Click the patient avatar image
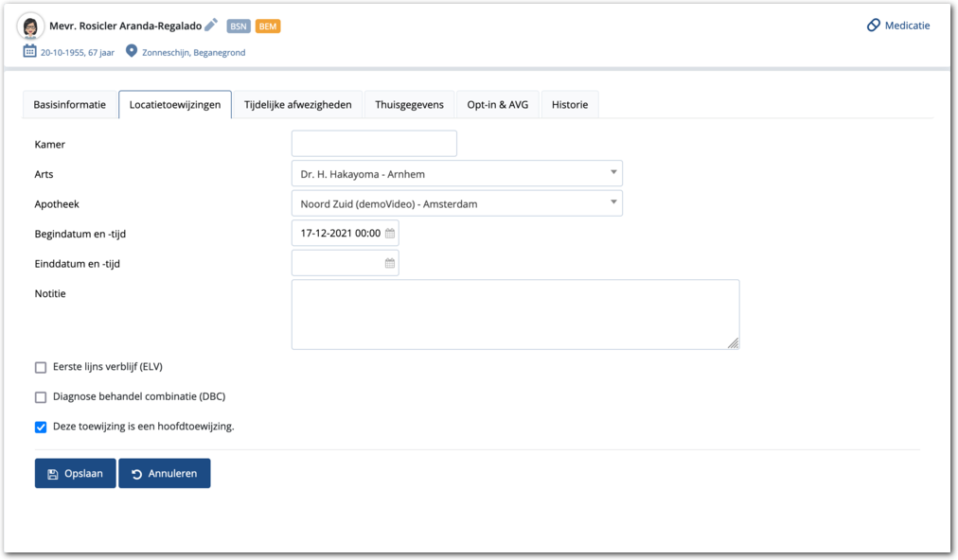Viewport: 958px width, 560px height. [31, 26]
